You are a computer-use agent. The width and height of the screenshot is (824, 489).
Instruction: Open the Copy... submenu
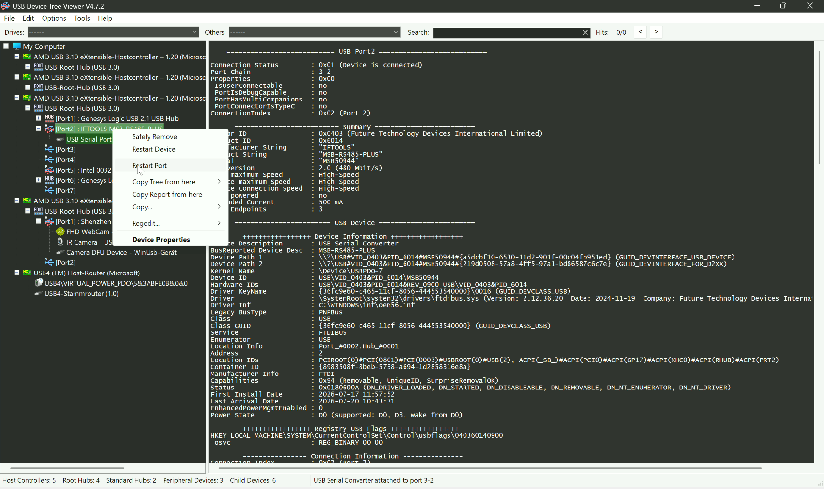coord(170,207)
